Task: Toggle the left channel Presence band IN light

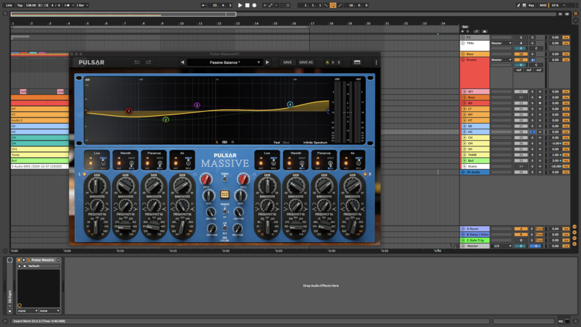Action: point(148,163)
